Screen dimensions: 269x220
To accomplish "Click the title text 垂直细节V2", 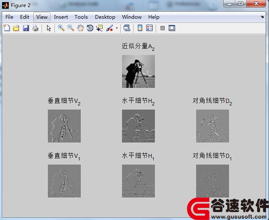I will (64, 101).
